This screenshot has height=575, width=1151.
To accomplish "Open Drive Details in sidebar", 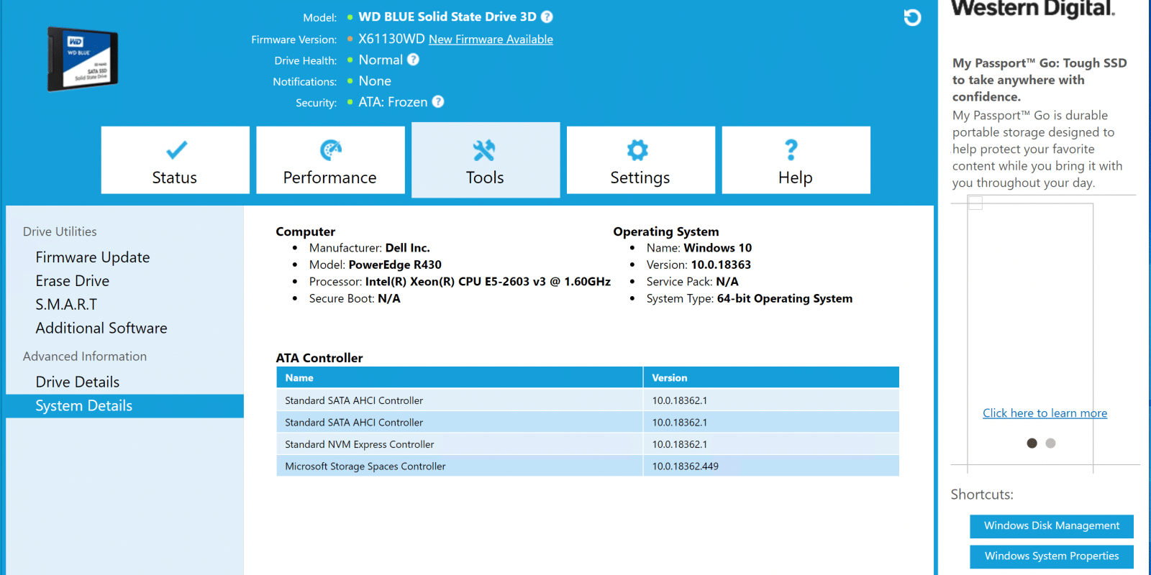I will coord(78,382).
